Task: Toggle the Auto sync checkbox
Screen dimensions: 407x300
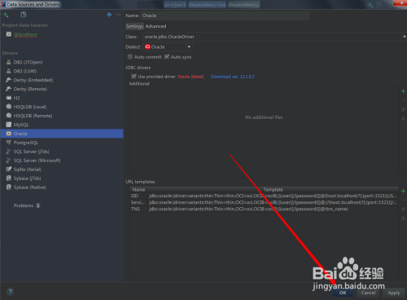Action: (167, 57)
